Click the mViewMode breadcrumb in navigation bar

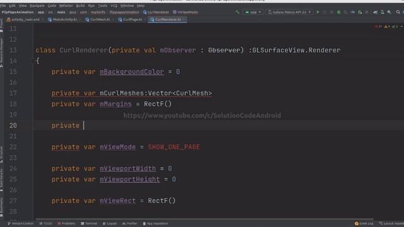click(185, 12)
